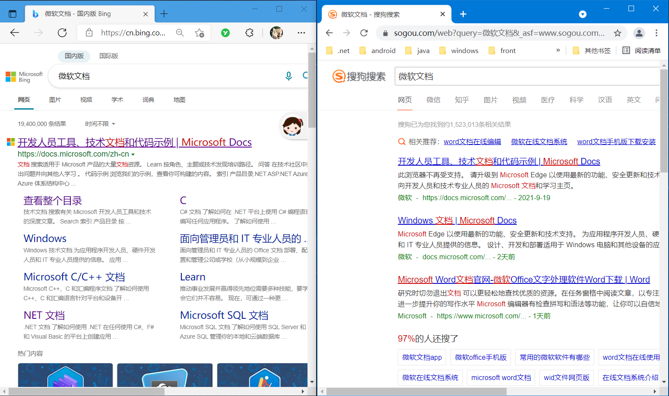
Task: Click green shield extension icon in Edge
Action: point(225,33)
